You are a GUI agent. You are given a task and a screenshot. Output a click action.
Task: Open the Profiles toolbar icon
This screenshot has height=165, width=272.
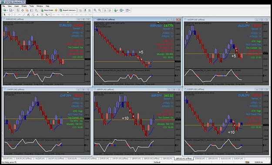tap(10, 10)
